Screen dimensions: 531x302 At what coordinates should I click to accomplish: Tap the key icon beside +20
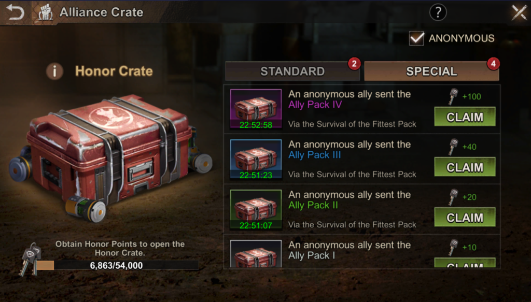click(x=453, y=197)
